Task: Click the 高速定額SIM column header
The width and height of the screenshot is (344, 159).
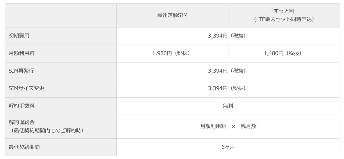Action: coord(172,16)
